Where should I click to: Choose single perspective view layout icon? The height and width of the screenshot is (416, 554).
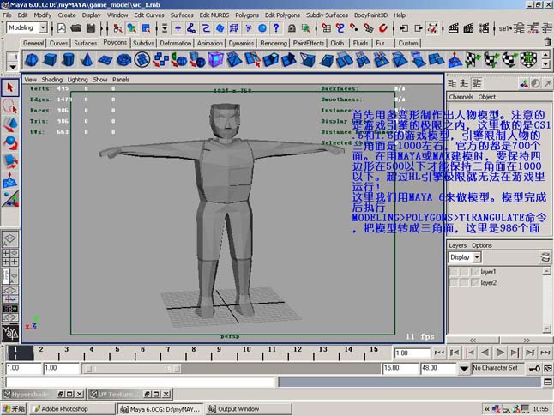pos(10,238)
